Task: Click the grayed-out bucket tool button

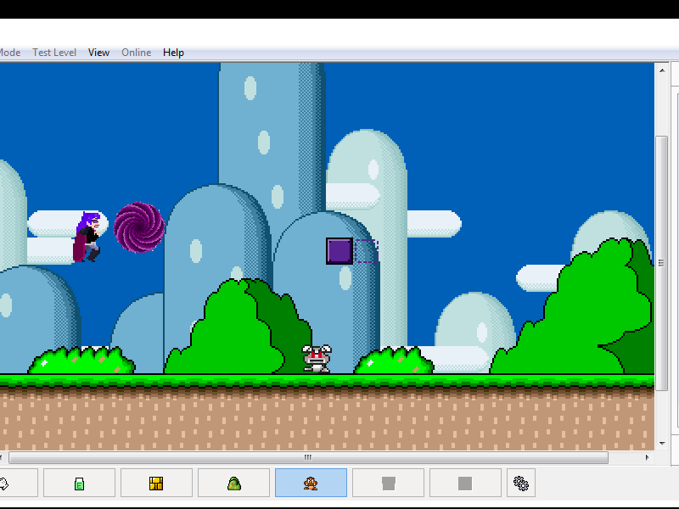Action: [388, 483]
